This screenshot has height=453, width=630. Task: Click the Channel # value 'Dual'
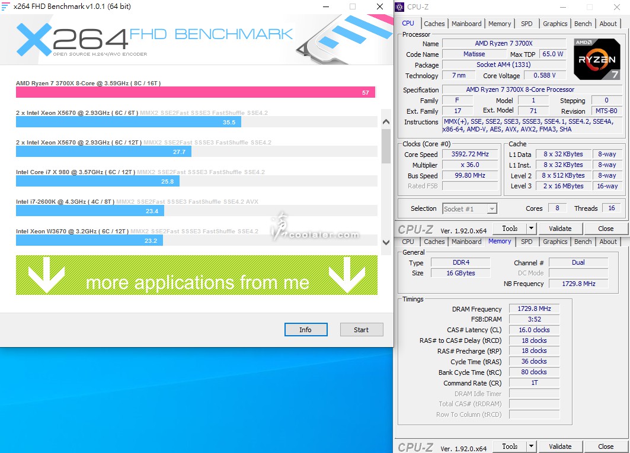click(578, 263)
